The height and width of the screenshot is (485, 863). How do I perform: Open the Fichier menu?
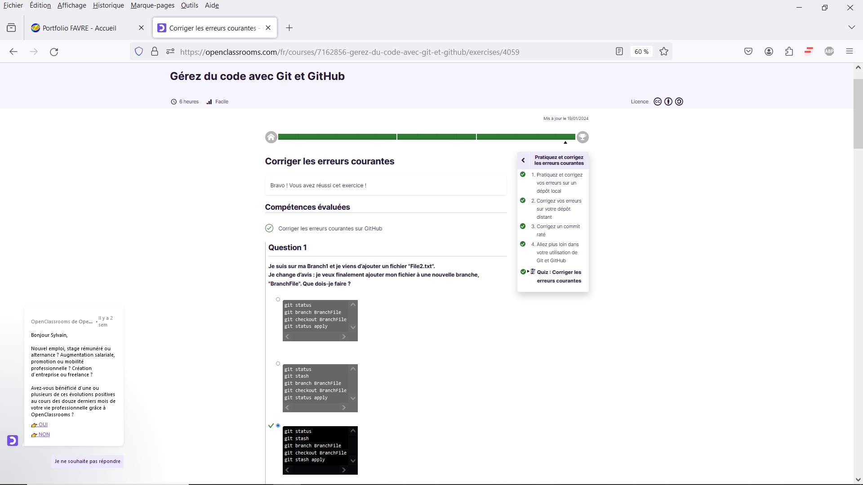13,5
